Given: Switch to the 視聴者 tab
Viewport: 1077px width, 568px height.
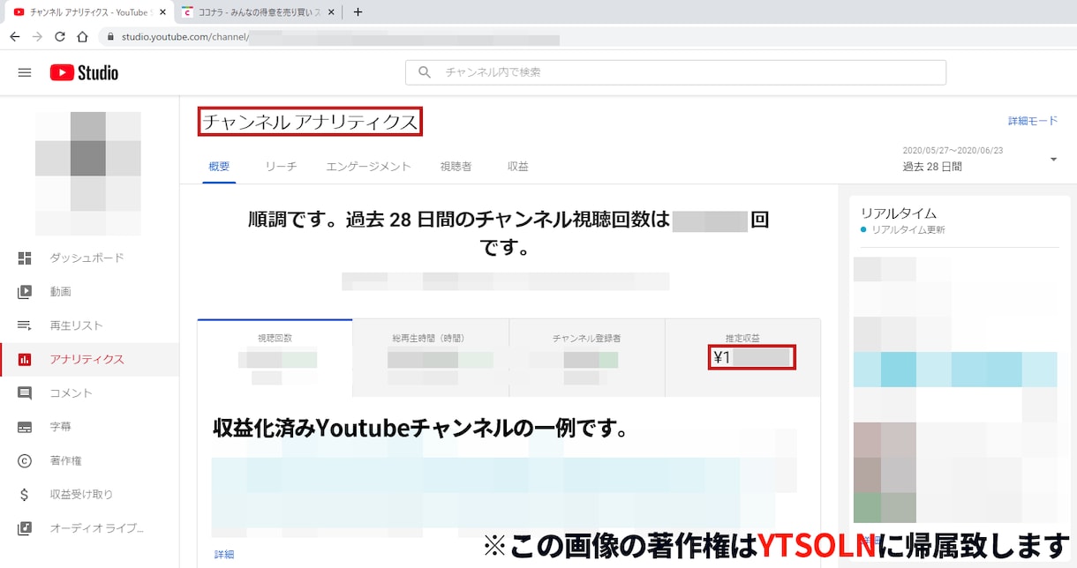Looking at the screenshot, I should coord(456,166).
